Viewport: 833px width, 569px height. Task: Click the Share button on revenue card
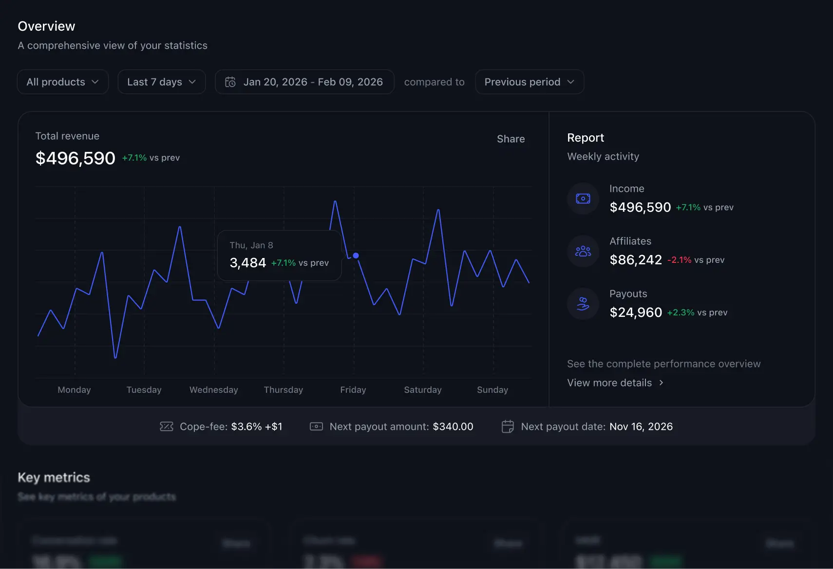(x=511, y=139)
